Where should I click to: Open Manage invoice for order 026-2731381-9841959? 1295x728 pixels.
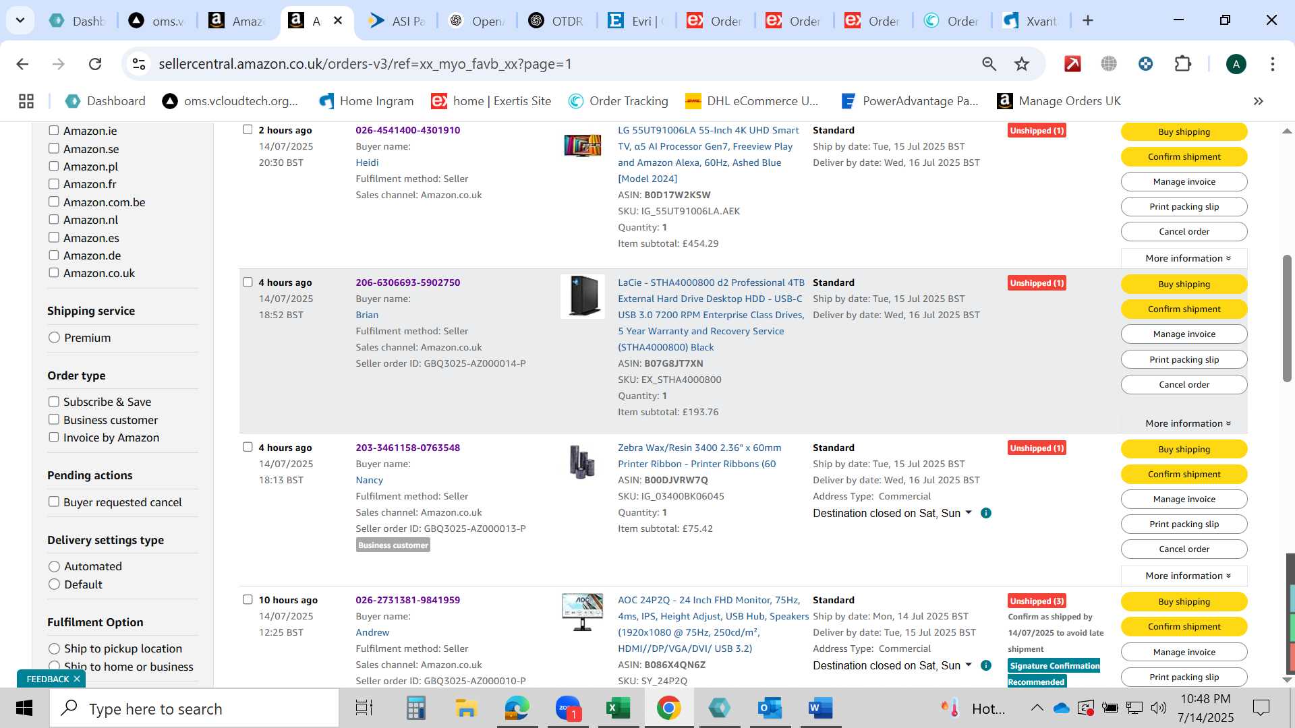click(x=1184, y=653)
